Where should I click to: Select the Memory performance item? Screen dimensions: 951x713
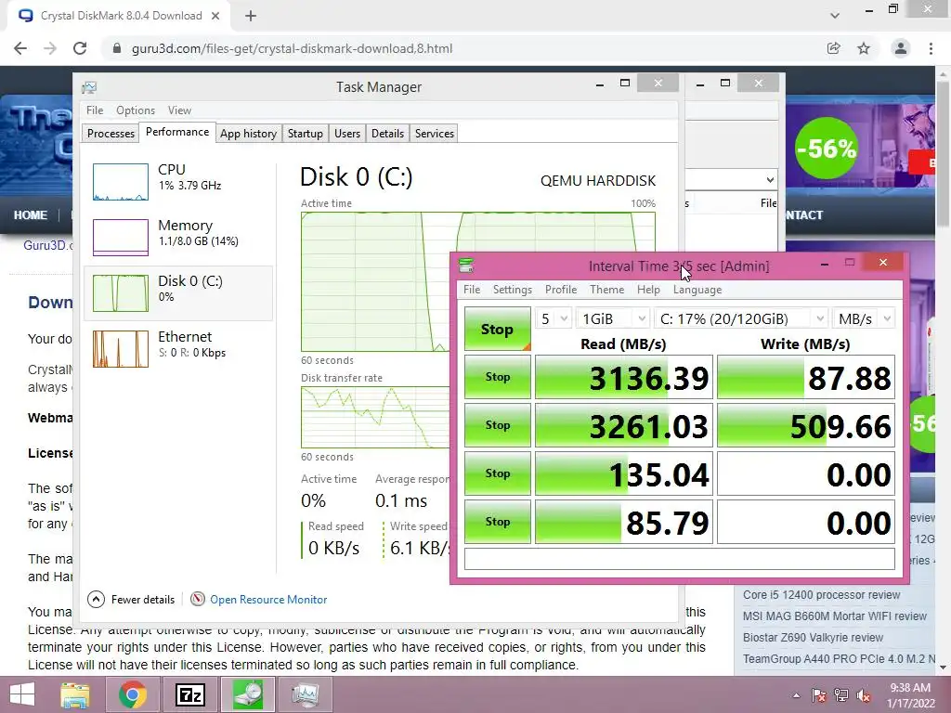178,237
